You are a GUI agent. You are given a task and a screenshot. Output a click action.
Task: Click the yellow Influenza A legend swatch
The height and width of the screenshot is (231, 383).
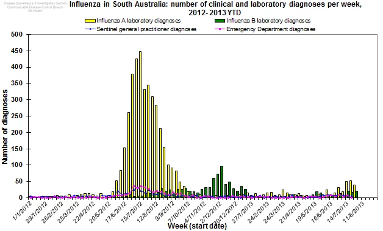coord(90,21)
